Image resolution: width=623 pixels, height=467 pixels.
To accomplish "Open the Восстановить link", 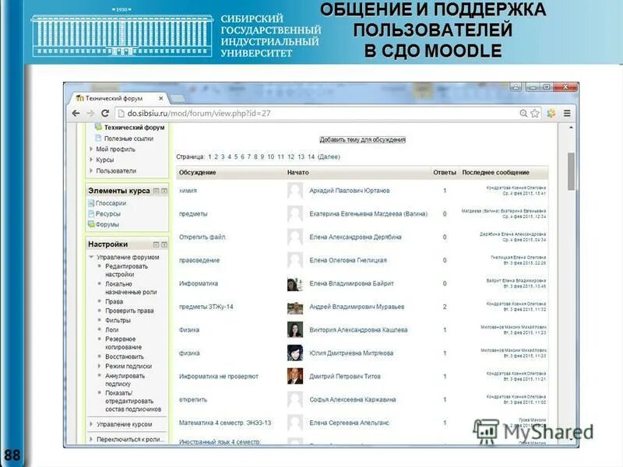I will 125,356.
